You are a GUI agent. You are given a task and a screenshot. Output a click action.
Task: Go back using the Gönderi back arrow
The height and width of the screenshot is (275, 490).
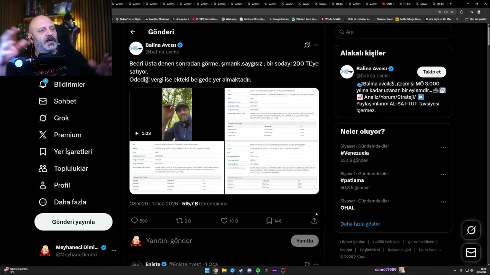[x=133, y=32]
